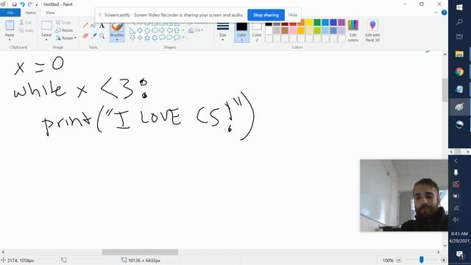Viewport: 471px width, 265px height.
Task: Open taskbar Search magnifier
Action: pyautogui.click(x=459, y=22)
